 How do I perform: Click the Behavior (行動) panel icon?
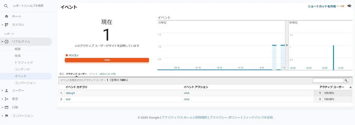click(7, 107)
